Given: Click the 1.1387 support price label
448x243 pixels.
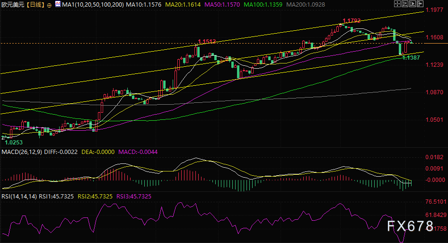Looking at the screenshot, I should [411, 57].
